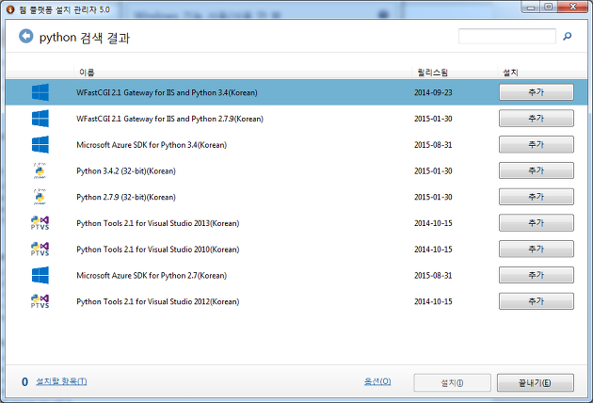
Task: Click Python icon for Python 3.4.2 (32-bit)
Action: pos(40,170)
